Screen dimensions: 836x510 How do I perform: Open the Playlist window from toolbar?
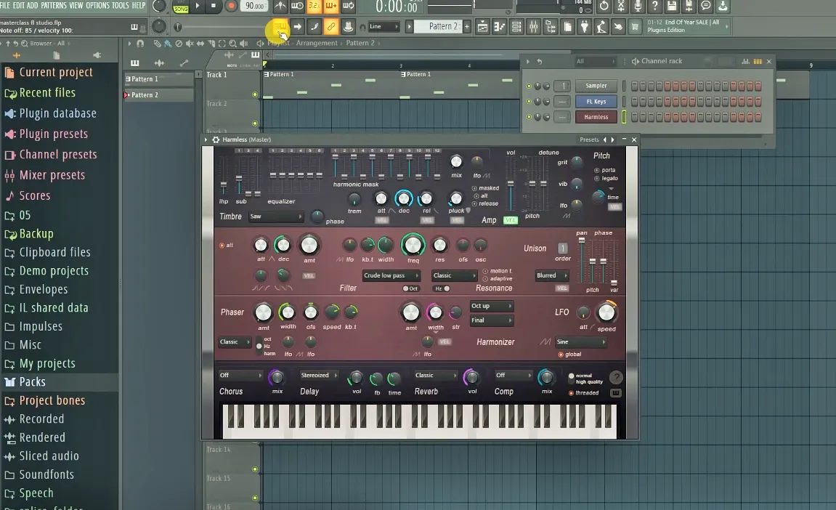pyautogui.click(x=482, y=27)
